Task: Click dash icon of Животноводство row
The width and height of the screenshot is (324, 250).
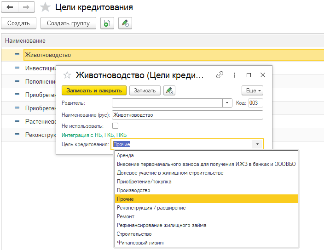Action: (x=17, y=54)
